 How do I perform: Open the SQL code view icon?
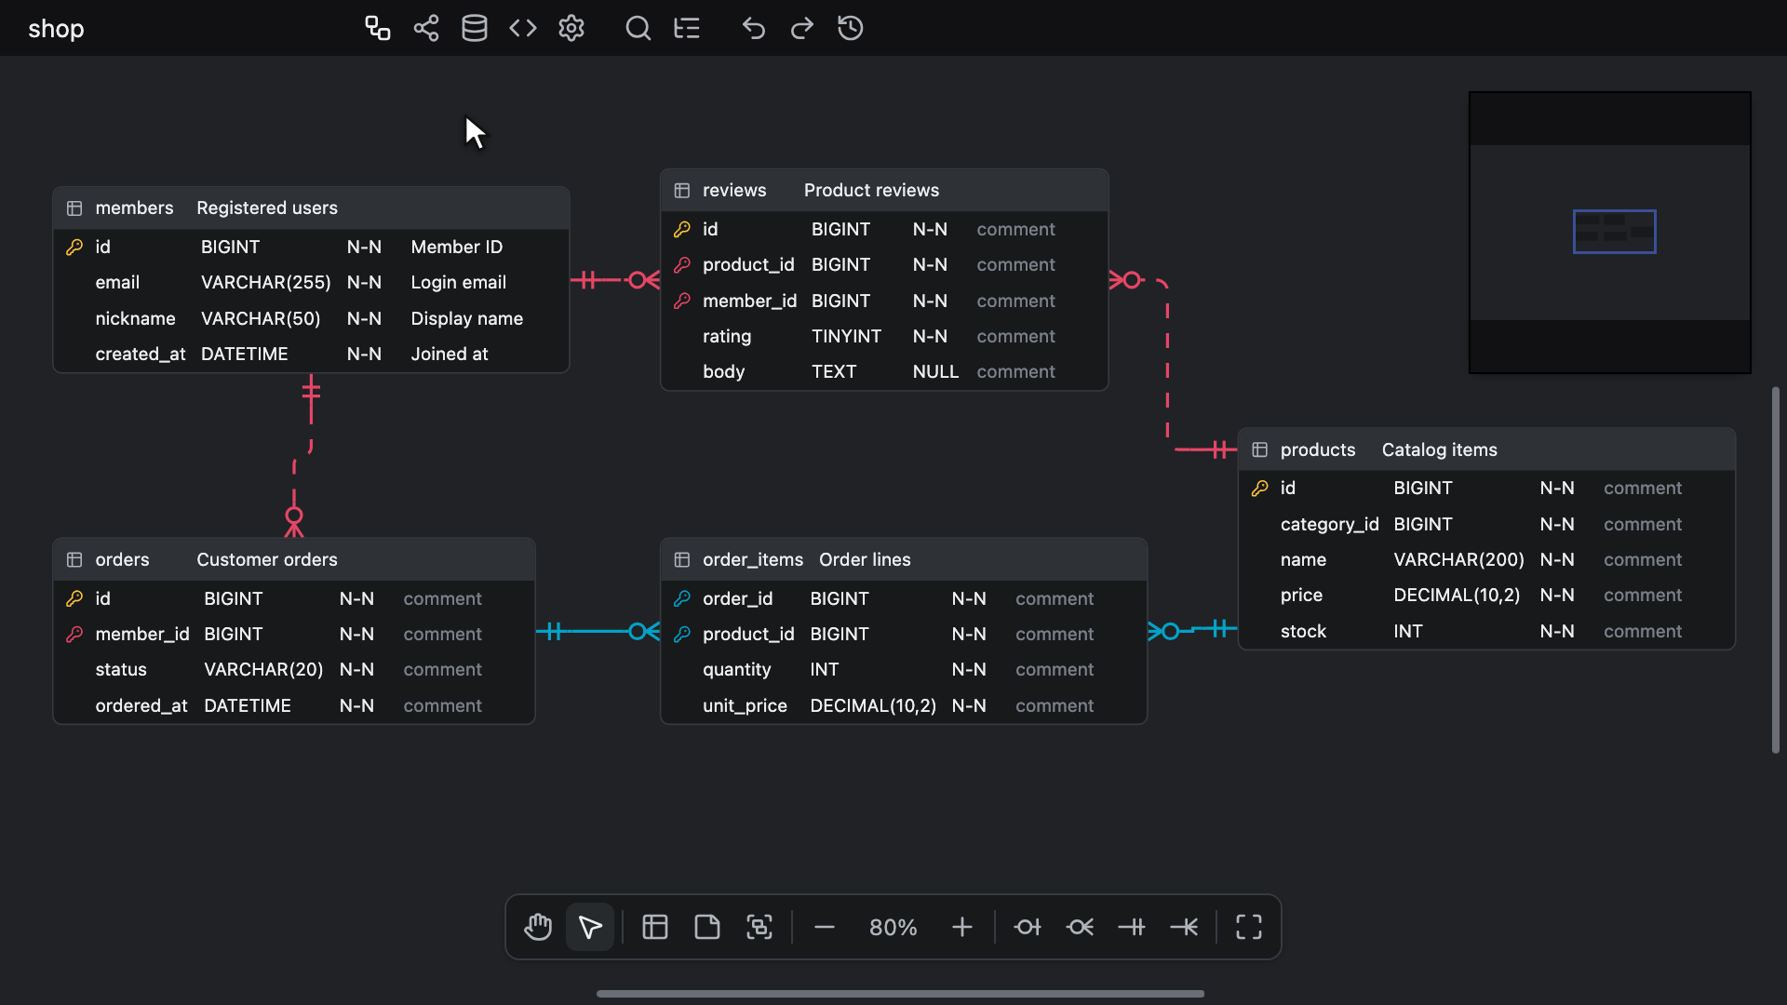coord(523,28)
